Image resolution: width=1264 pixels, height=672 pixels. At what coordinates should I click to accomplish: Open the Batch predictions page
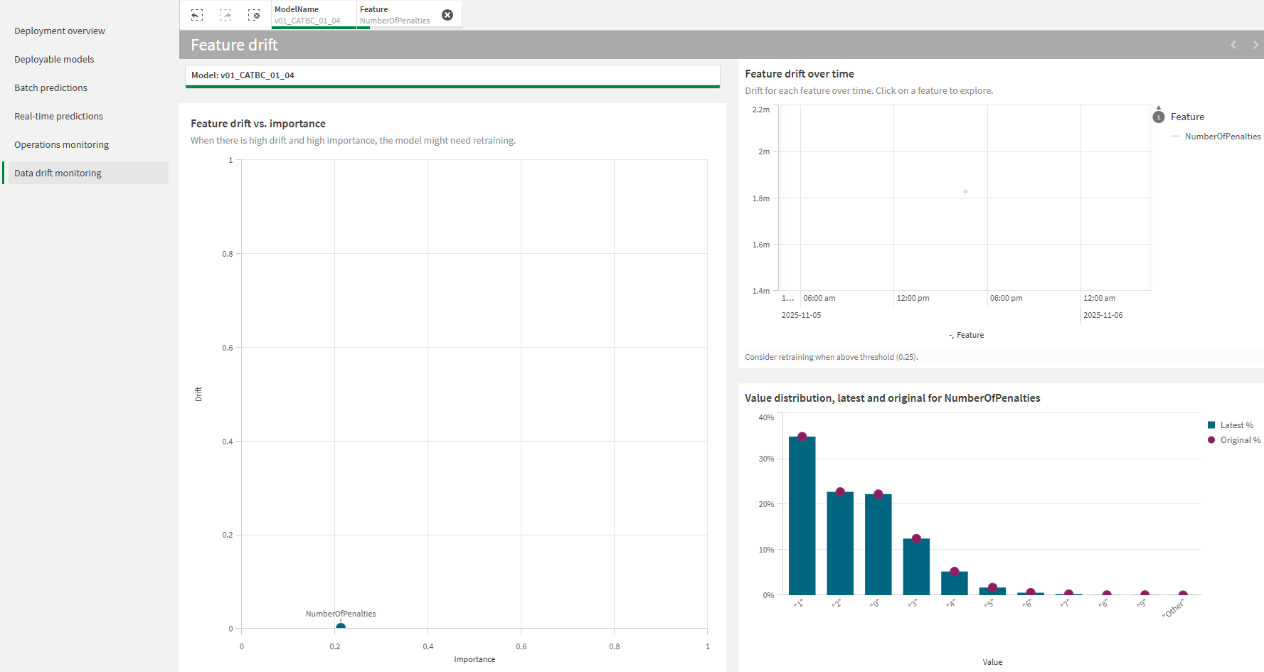click(51, 87)
